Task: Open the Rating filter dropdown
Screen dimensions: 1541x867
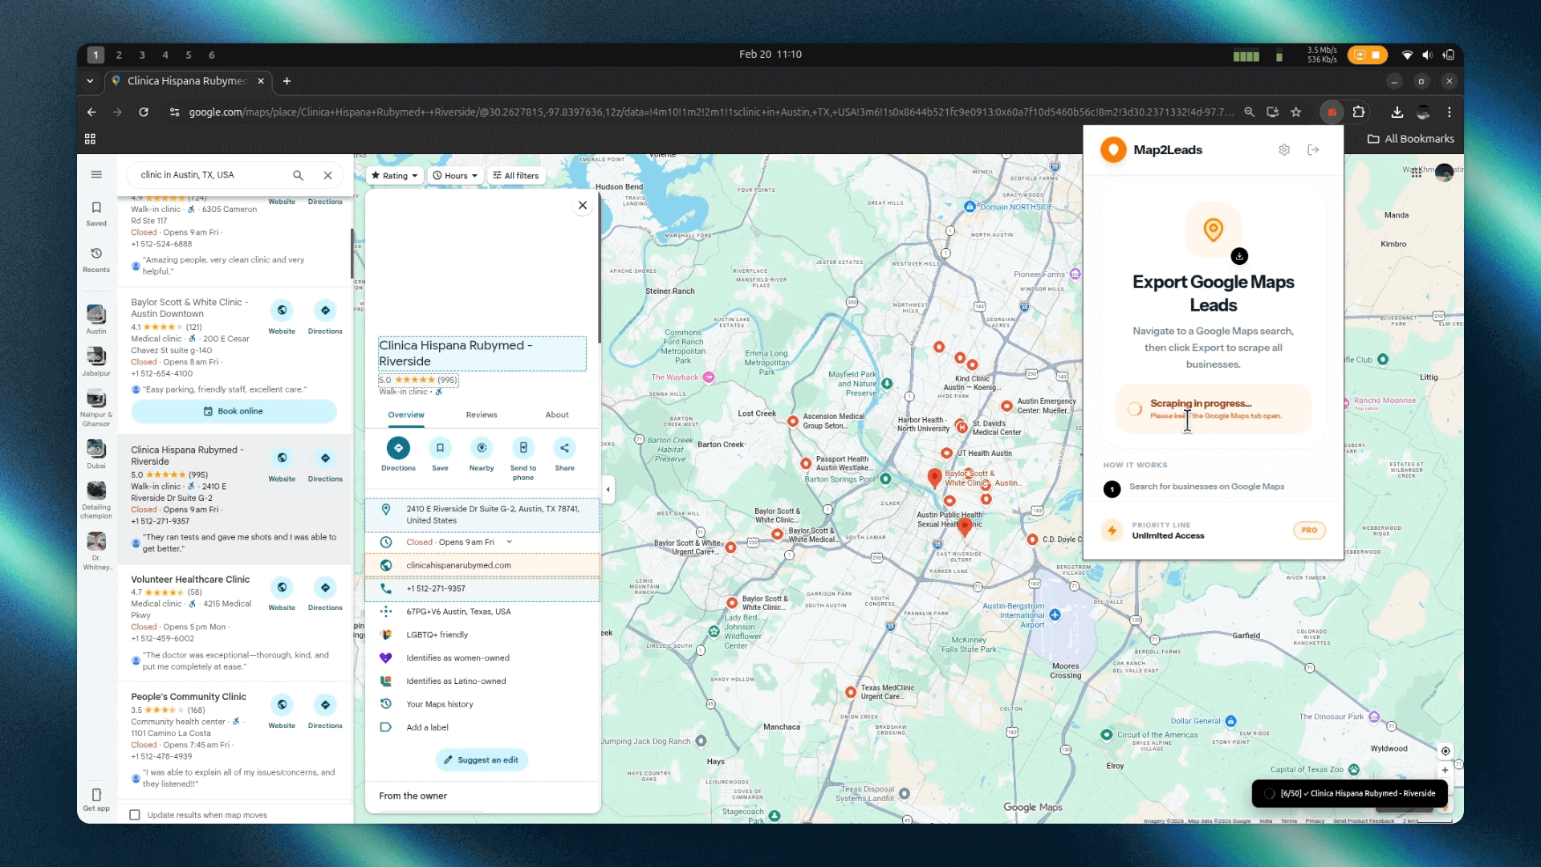Action: (395, 176)
